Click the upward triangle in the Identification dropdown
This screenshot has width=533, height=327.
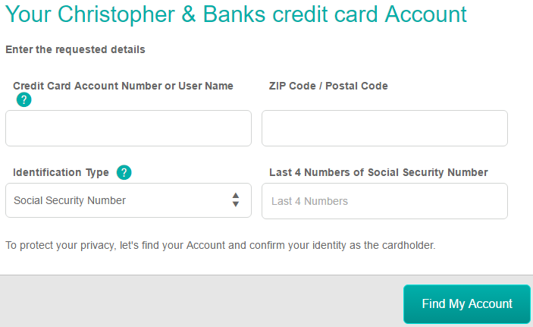236,195
